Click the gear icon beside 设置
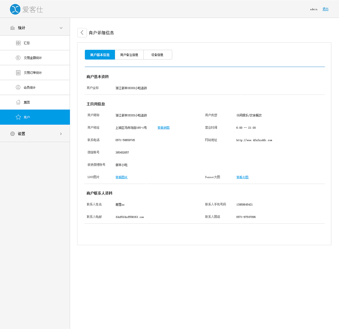Screen dimensions: 339x329 (x=12, y=134)
